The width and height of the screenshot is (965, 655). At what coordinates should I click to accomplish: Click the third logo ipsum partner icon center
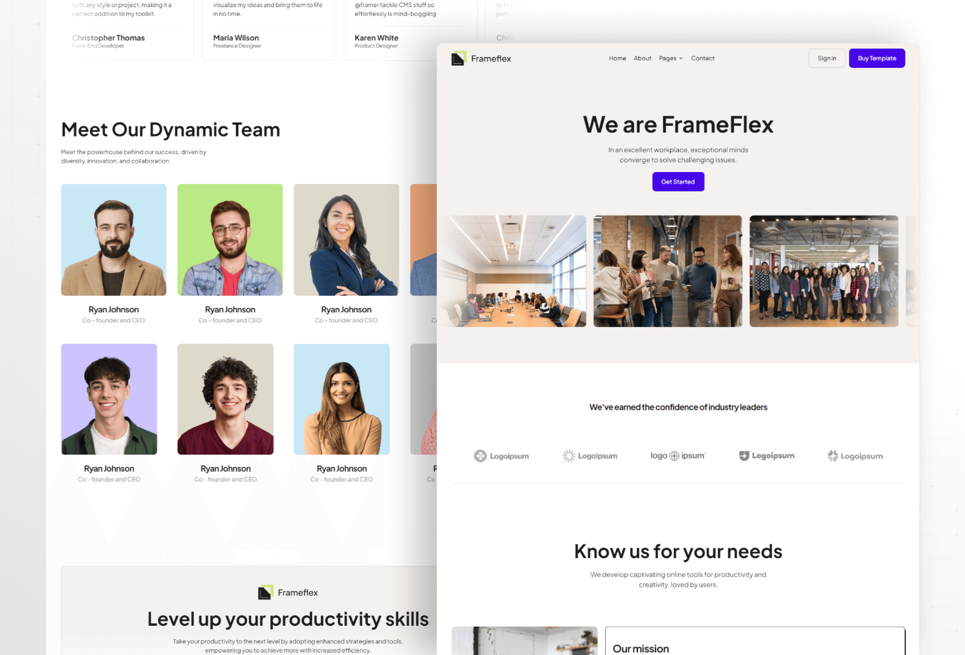tap(677, 455)
